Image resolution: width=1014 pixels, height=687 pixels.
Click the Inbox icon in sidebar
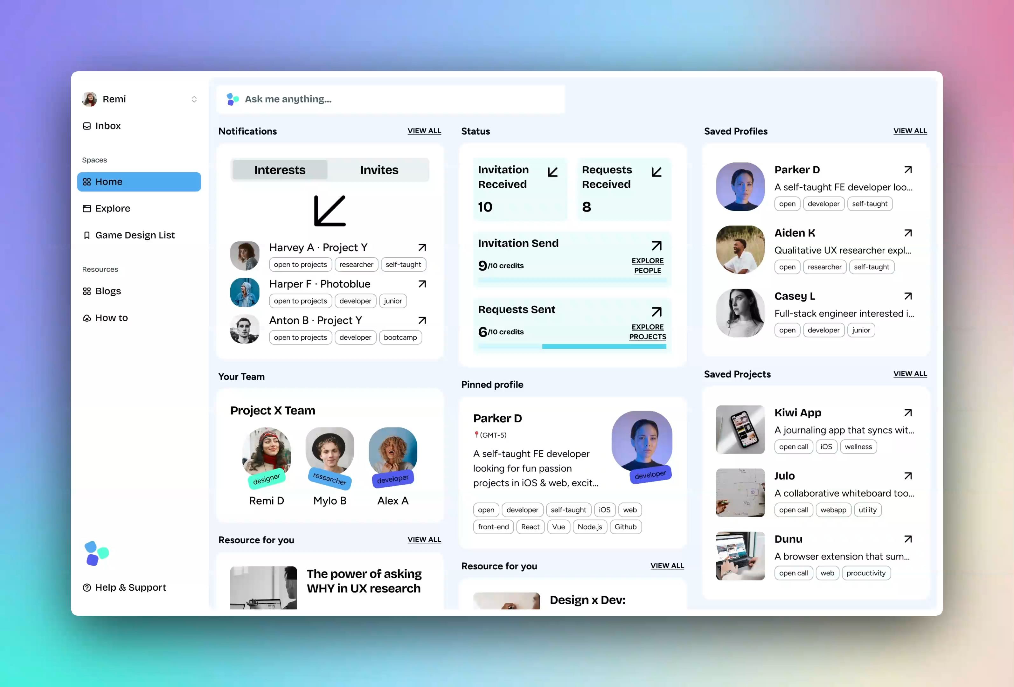pyautogui.click(x=87, y=126)
